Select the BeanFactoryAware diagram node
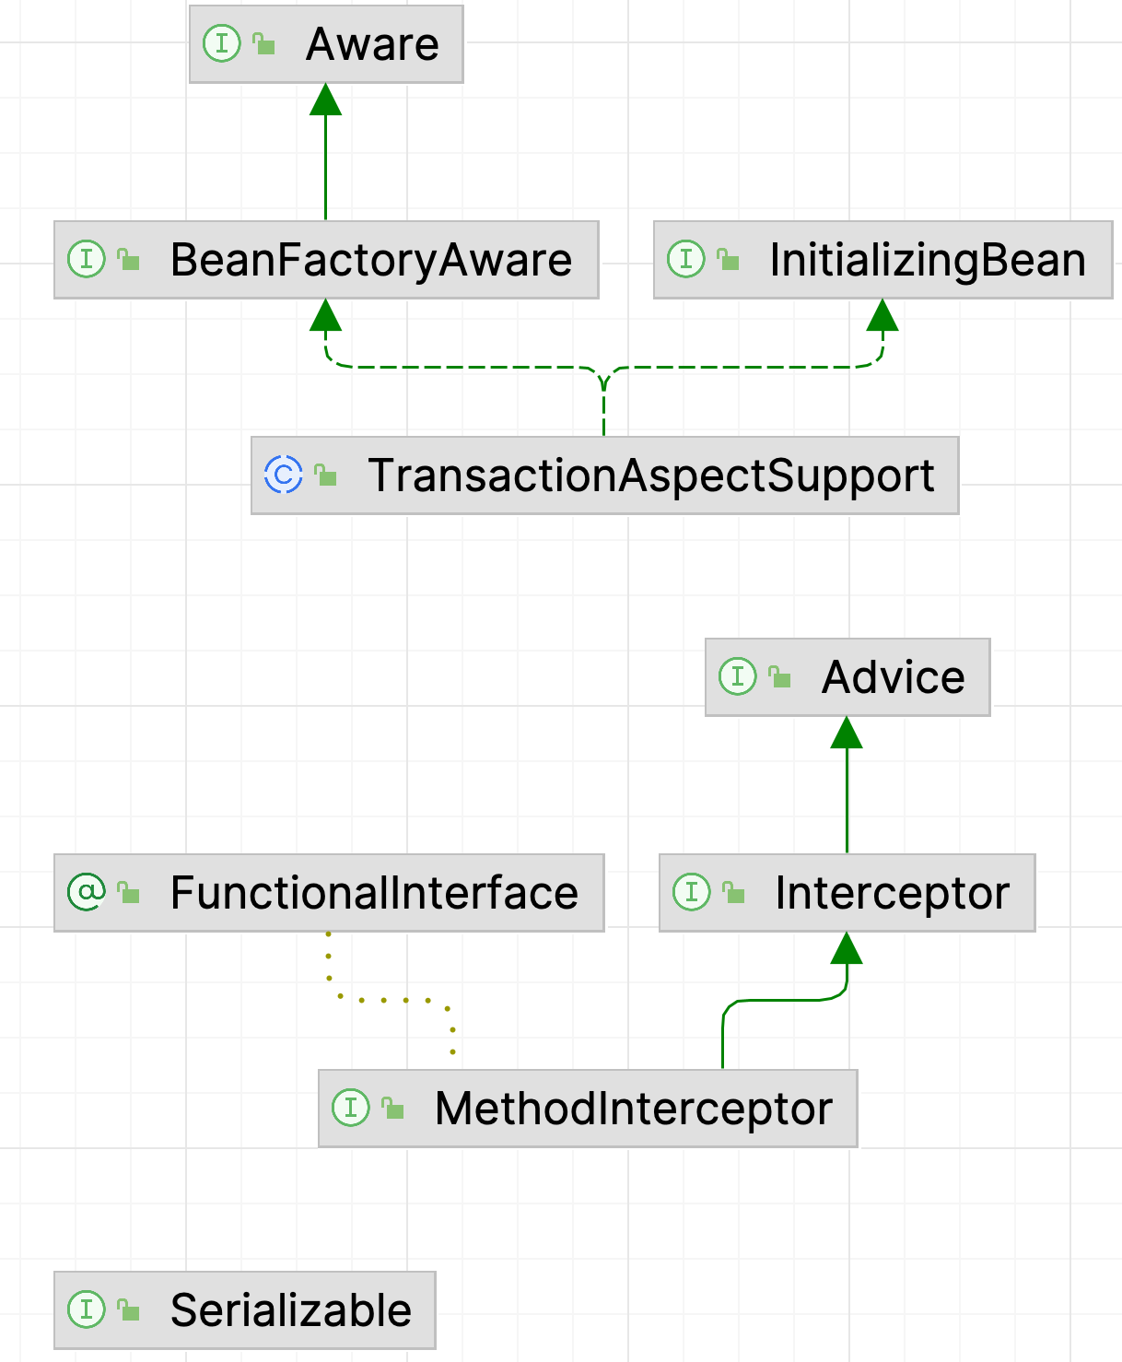 pos(326,260)
